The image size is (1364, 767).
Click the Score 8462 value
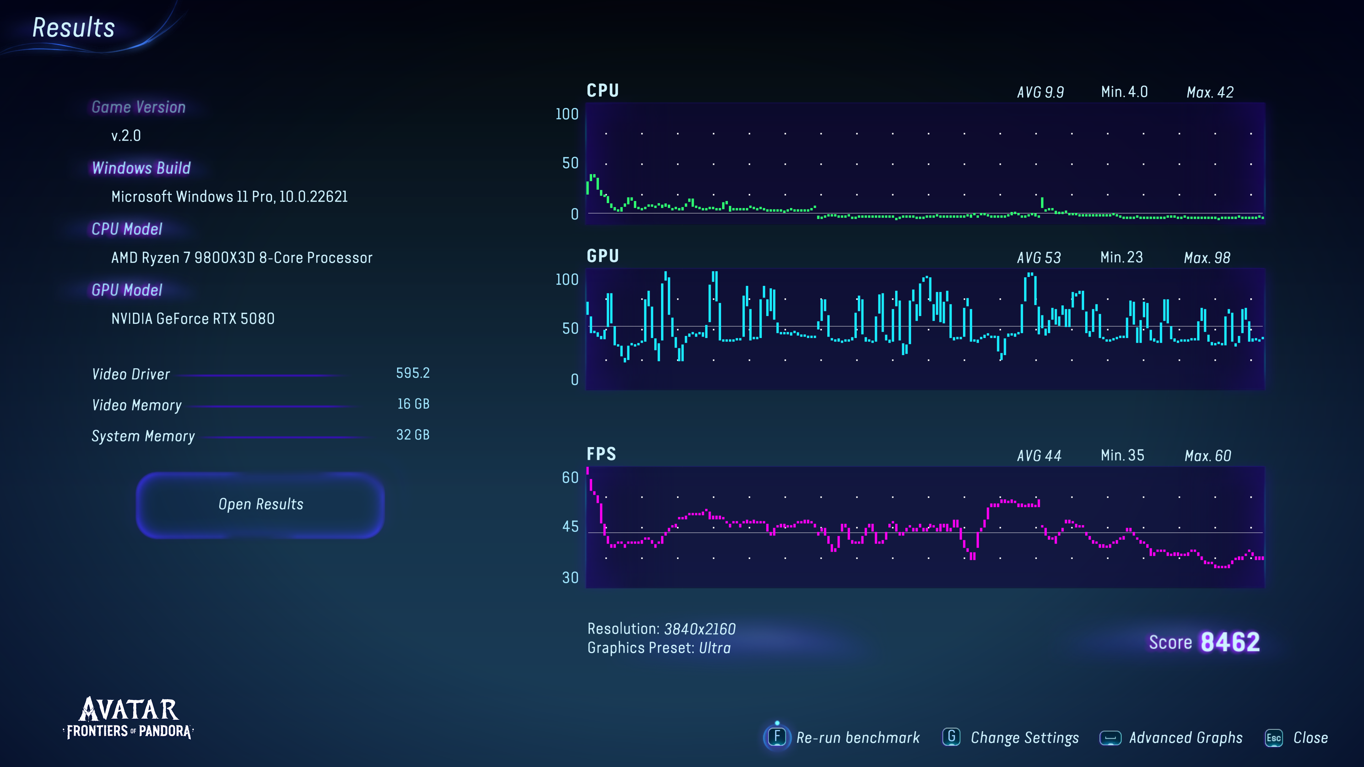pos(1229,642)
